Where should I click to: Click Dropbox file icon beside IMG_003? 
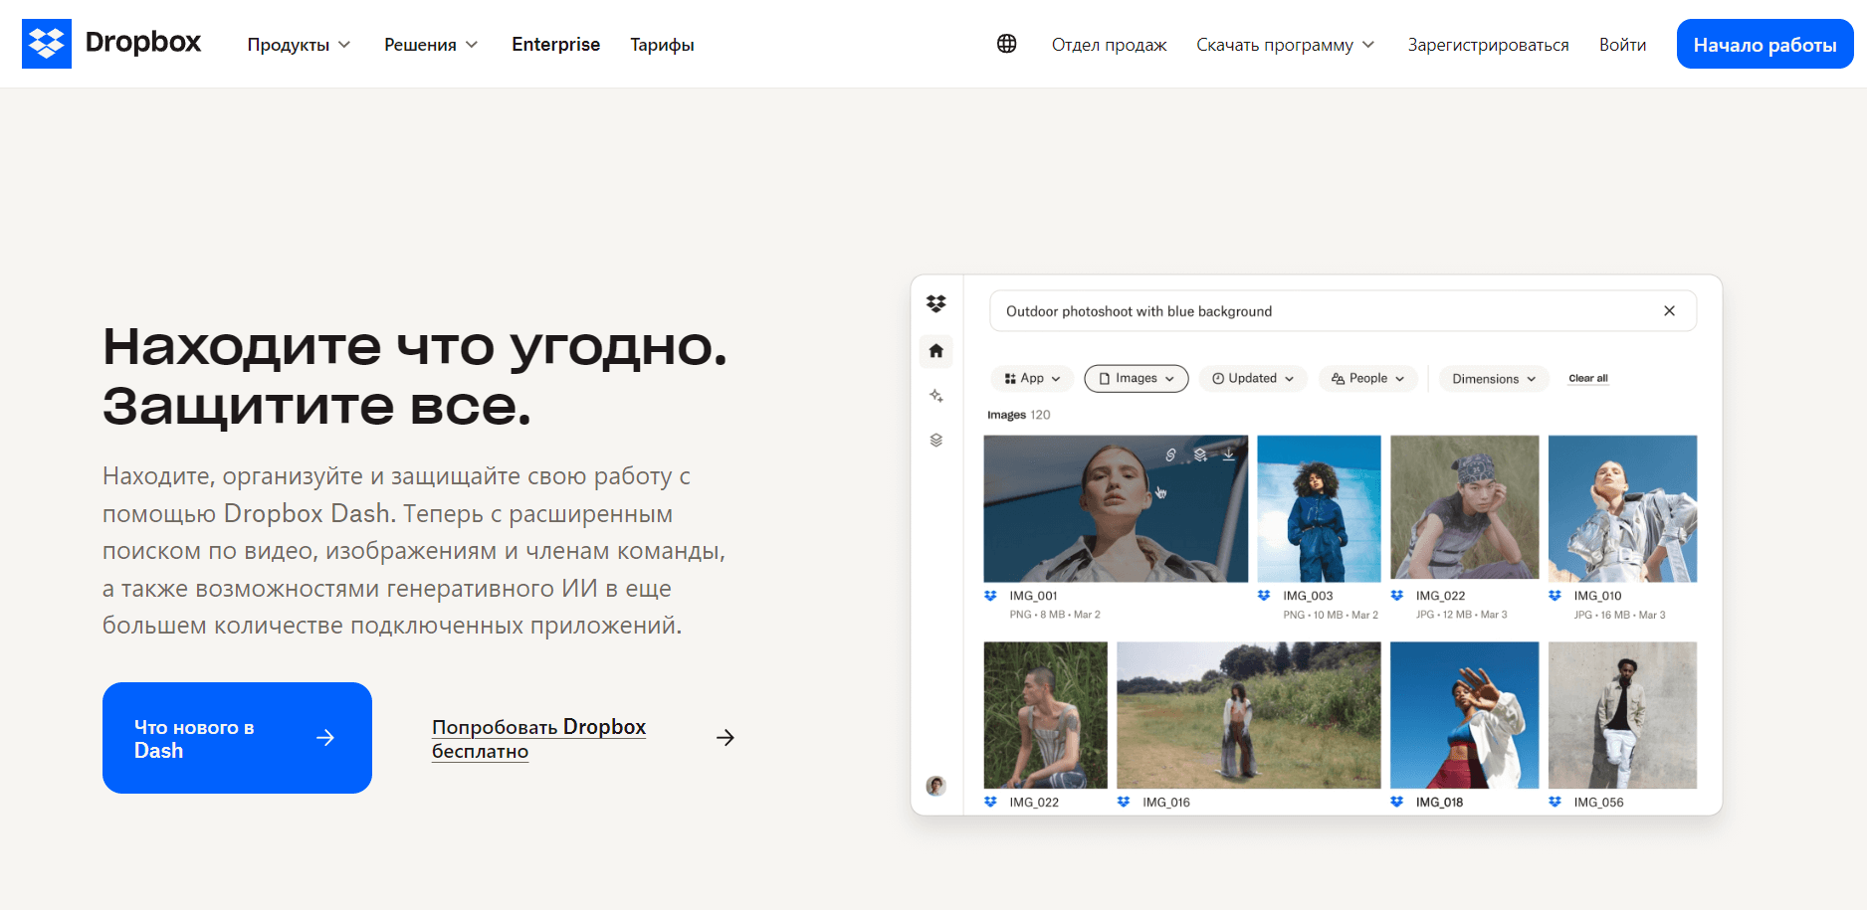1264,596
